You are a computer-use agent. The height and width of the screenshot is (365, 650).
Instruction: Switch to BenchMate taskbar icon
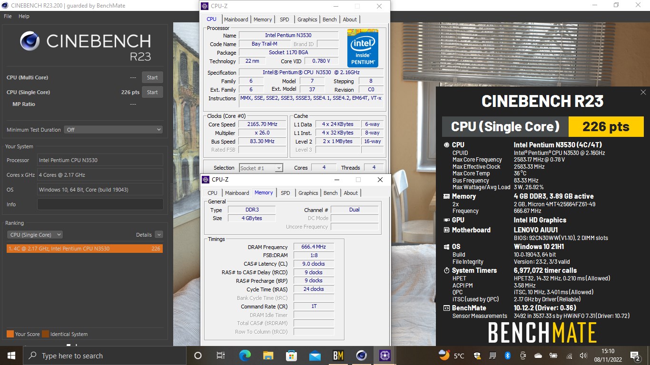coord(338,355)
